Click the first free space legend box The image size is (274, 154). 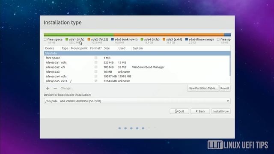click(45, 39)
